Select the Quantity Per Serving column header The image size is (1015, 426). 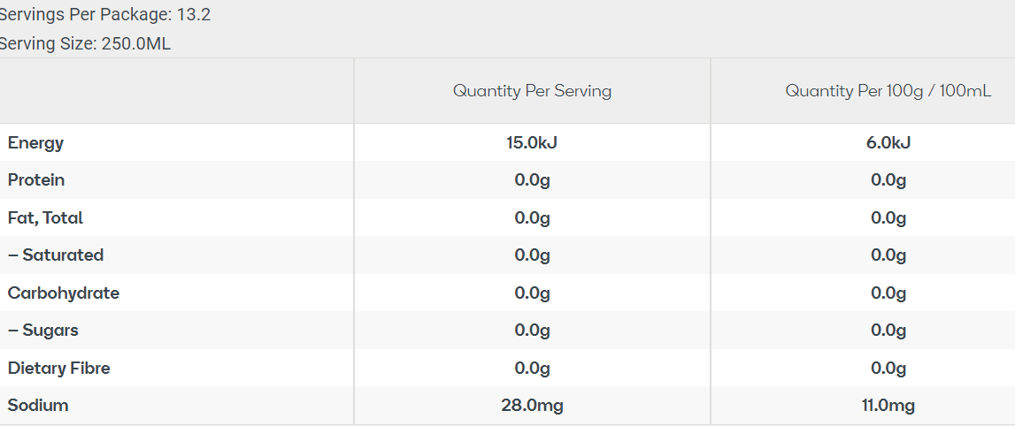532,91
